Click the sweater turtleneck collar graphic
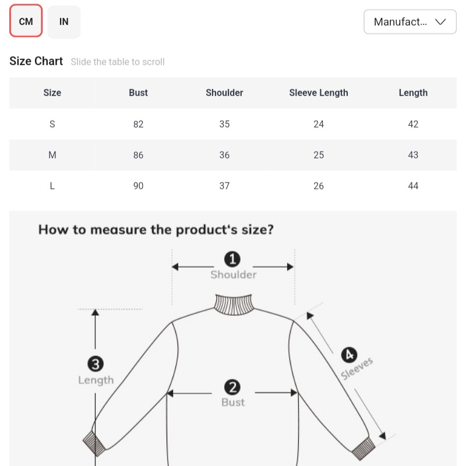Image resolution: width=466 pixels, height=466 pixels. pos(233,305)
